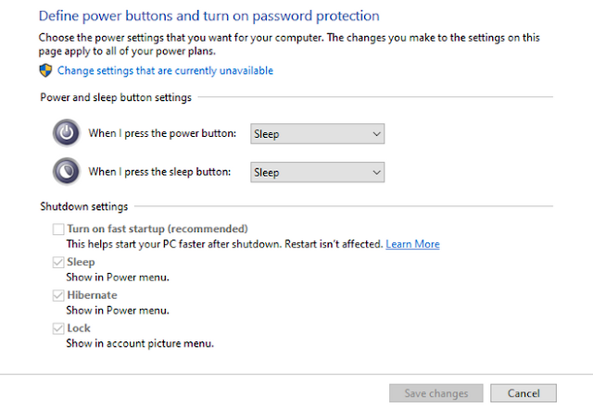Toggle the Hibernate checkbox
593x407 pixels.
click(x=58, y=295)
